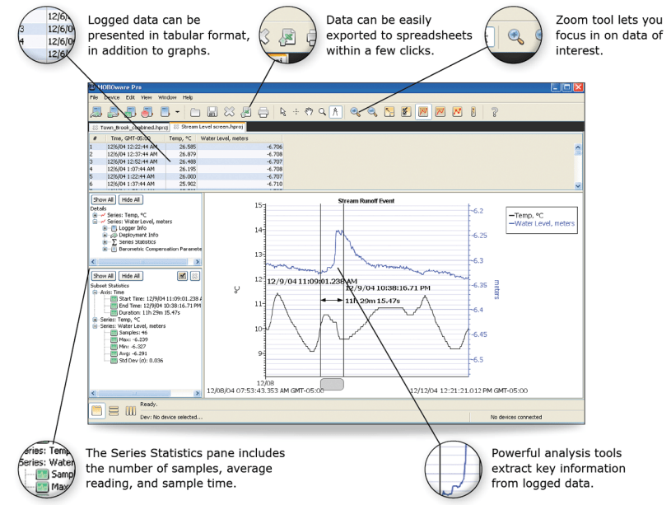Toggle the Subset Statistics checkmark icon button
The width and height of the screenshot is (671, 505).
click(x=182, y=275)
